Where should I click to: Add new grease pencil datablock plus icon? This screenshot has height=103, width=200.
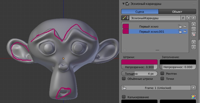[188, 18]
